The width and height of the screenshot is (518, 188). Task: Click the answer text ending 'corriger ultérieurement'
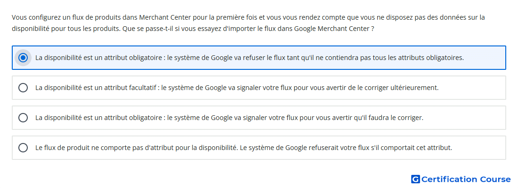pos(237,88)
